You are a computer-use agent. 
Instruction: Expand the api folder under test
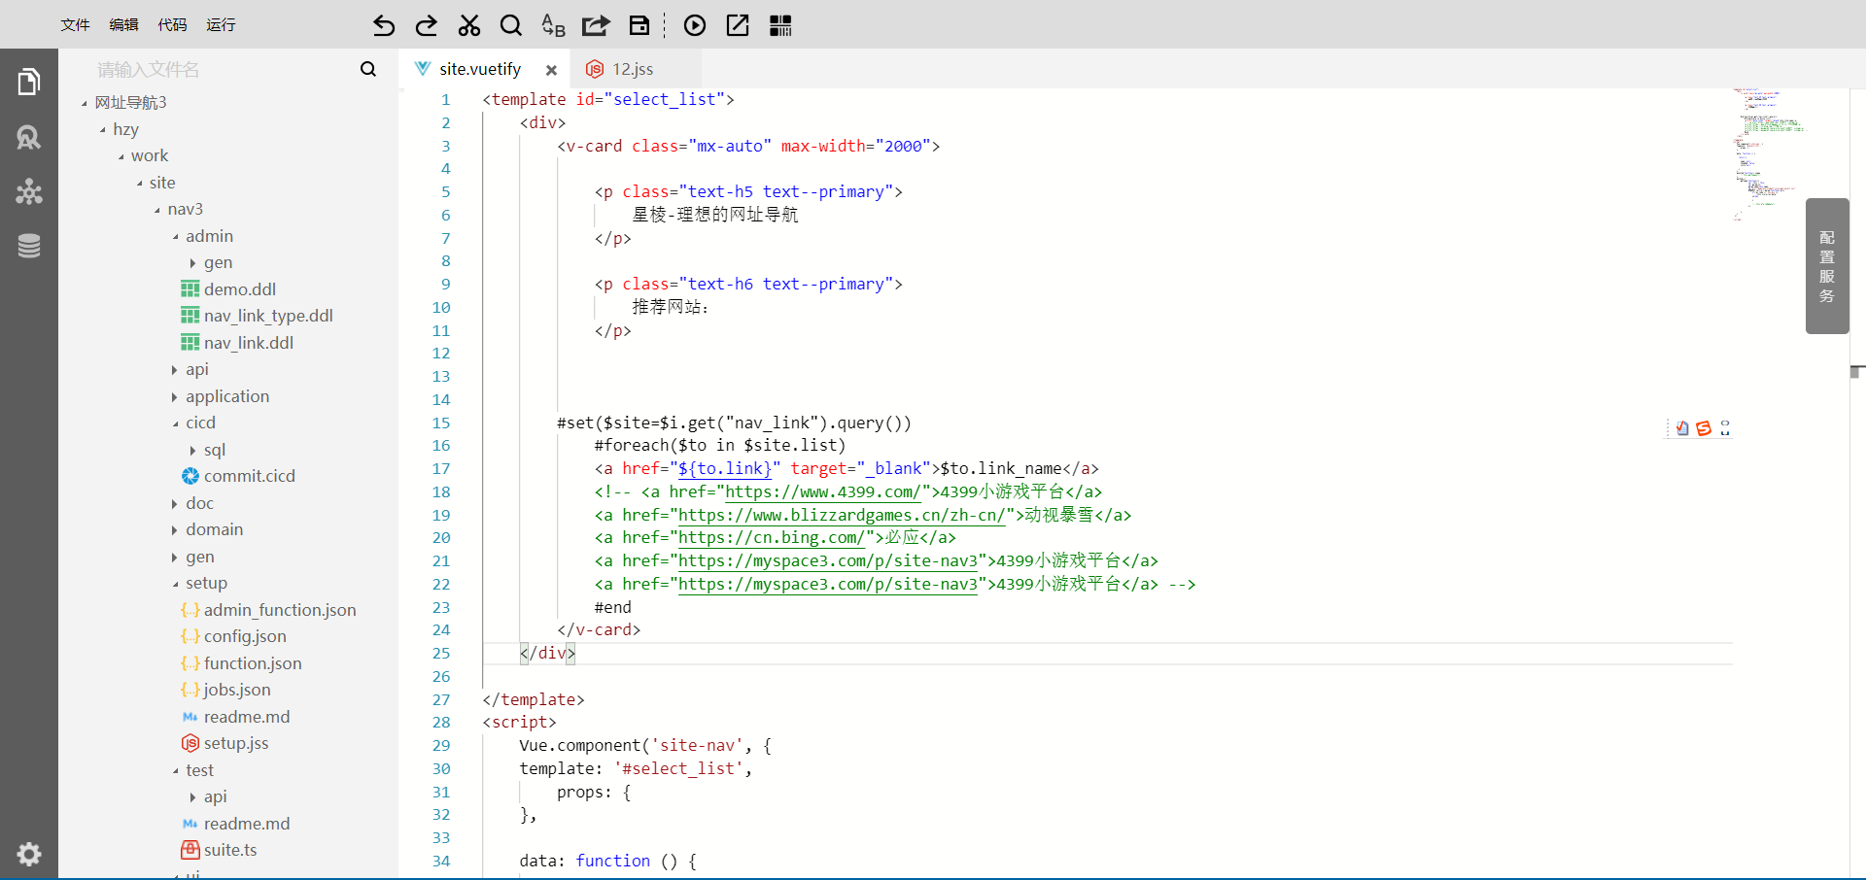tap(193, 797)
